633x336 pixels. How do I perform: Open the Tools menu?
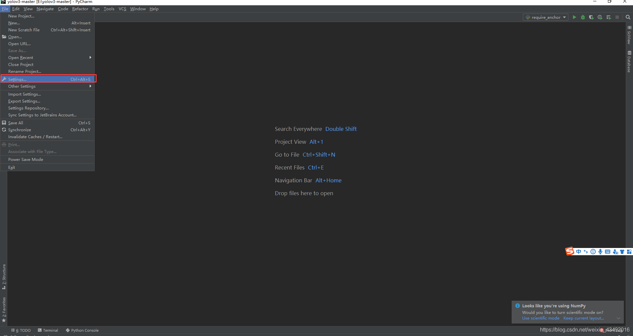tap(109, 9)
